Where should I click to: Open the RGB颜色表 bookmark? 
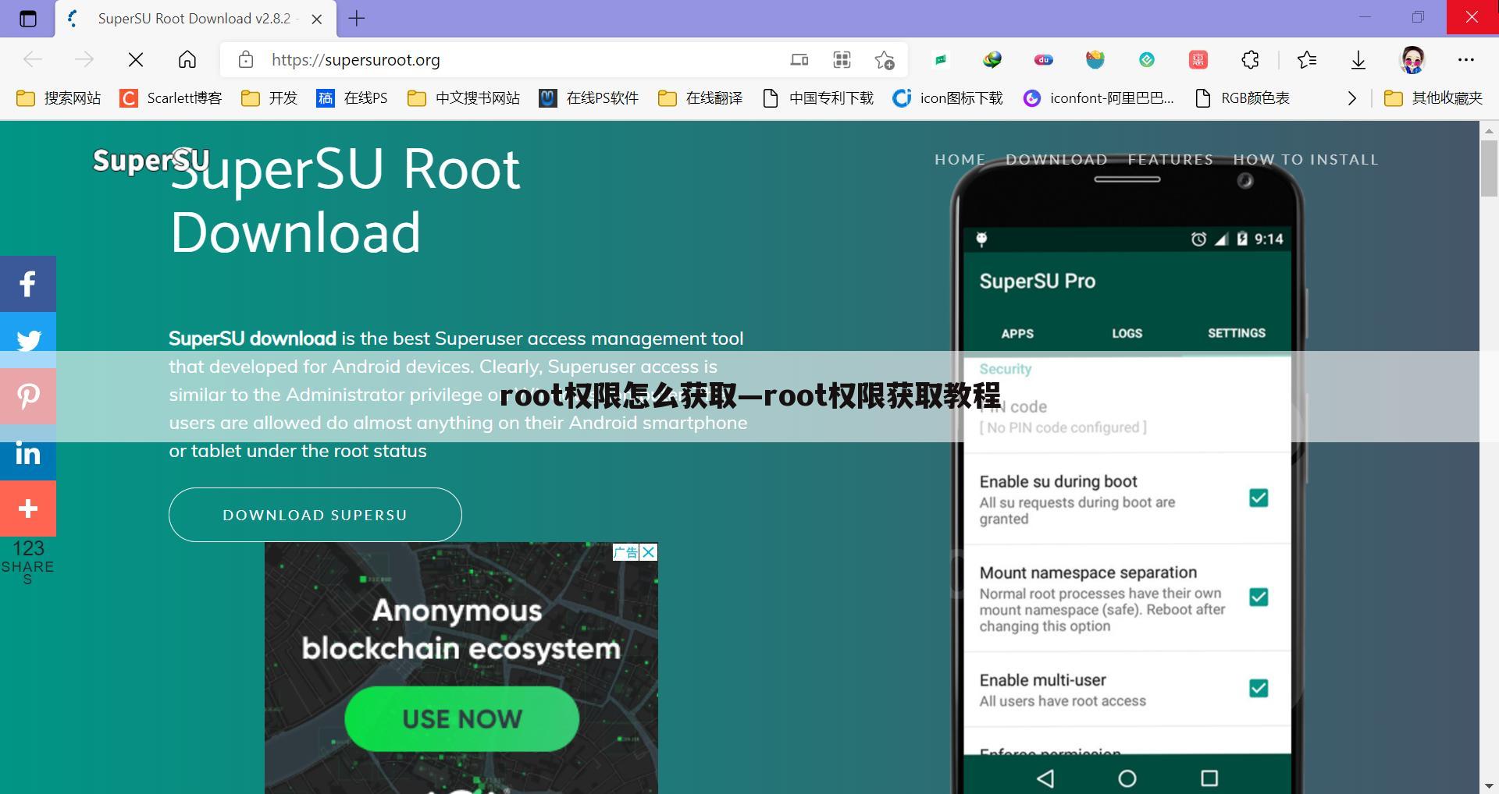click(x=1243, y=97)
